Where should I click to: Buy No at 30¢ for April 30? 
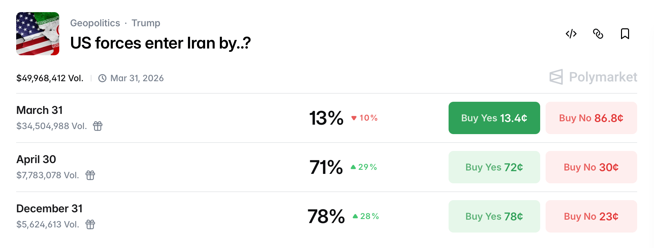coord(591,167)
